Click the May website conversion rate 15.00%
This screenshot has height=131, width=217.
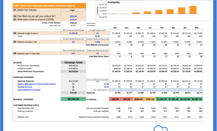pos(199,42)
